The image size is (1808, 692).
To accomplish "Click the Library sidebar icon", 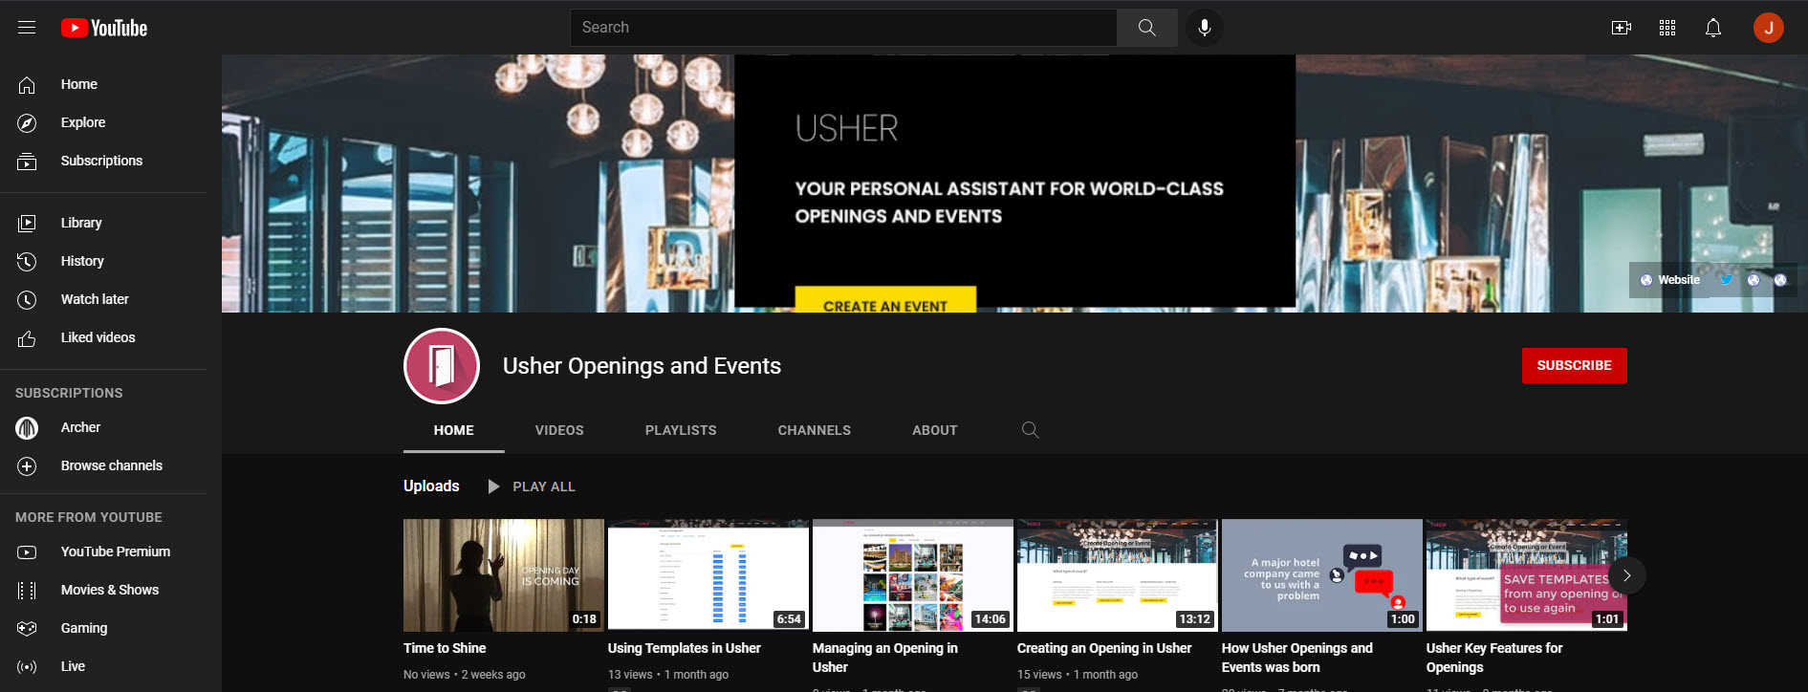I will point(27,223).
